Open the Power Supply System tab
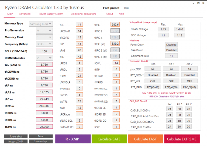The height and width of the screenshot is (148, 207). pyautogui.click(x=51, y=14)
